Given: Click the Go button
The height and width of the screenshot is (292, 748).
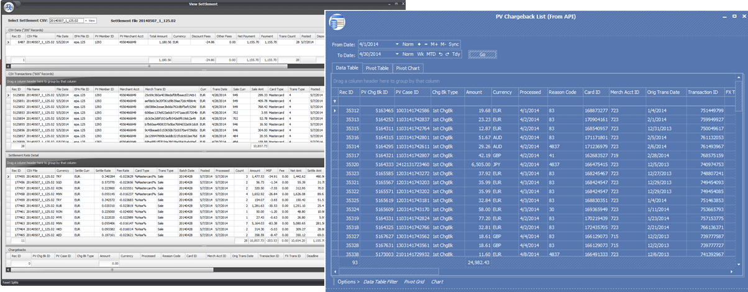Looking at the screenshot, I should pos(482,55).
